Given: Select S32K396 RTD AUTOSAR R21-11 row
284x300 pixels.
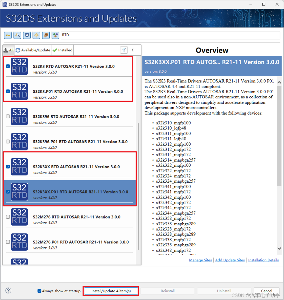Looking at the screenshot, I should coord(69,116).
